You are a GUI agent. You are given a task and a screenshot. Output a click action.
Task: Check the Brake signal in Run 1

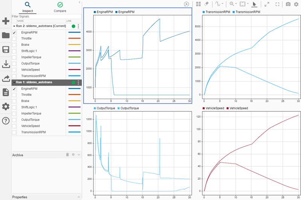pos(14,101)
